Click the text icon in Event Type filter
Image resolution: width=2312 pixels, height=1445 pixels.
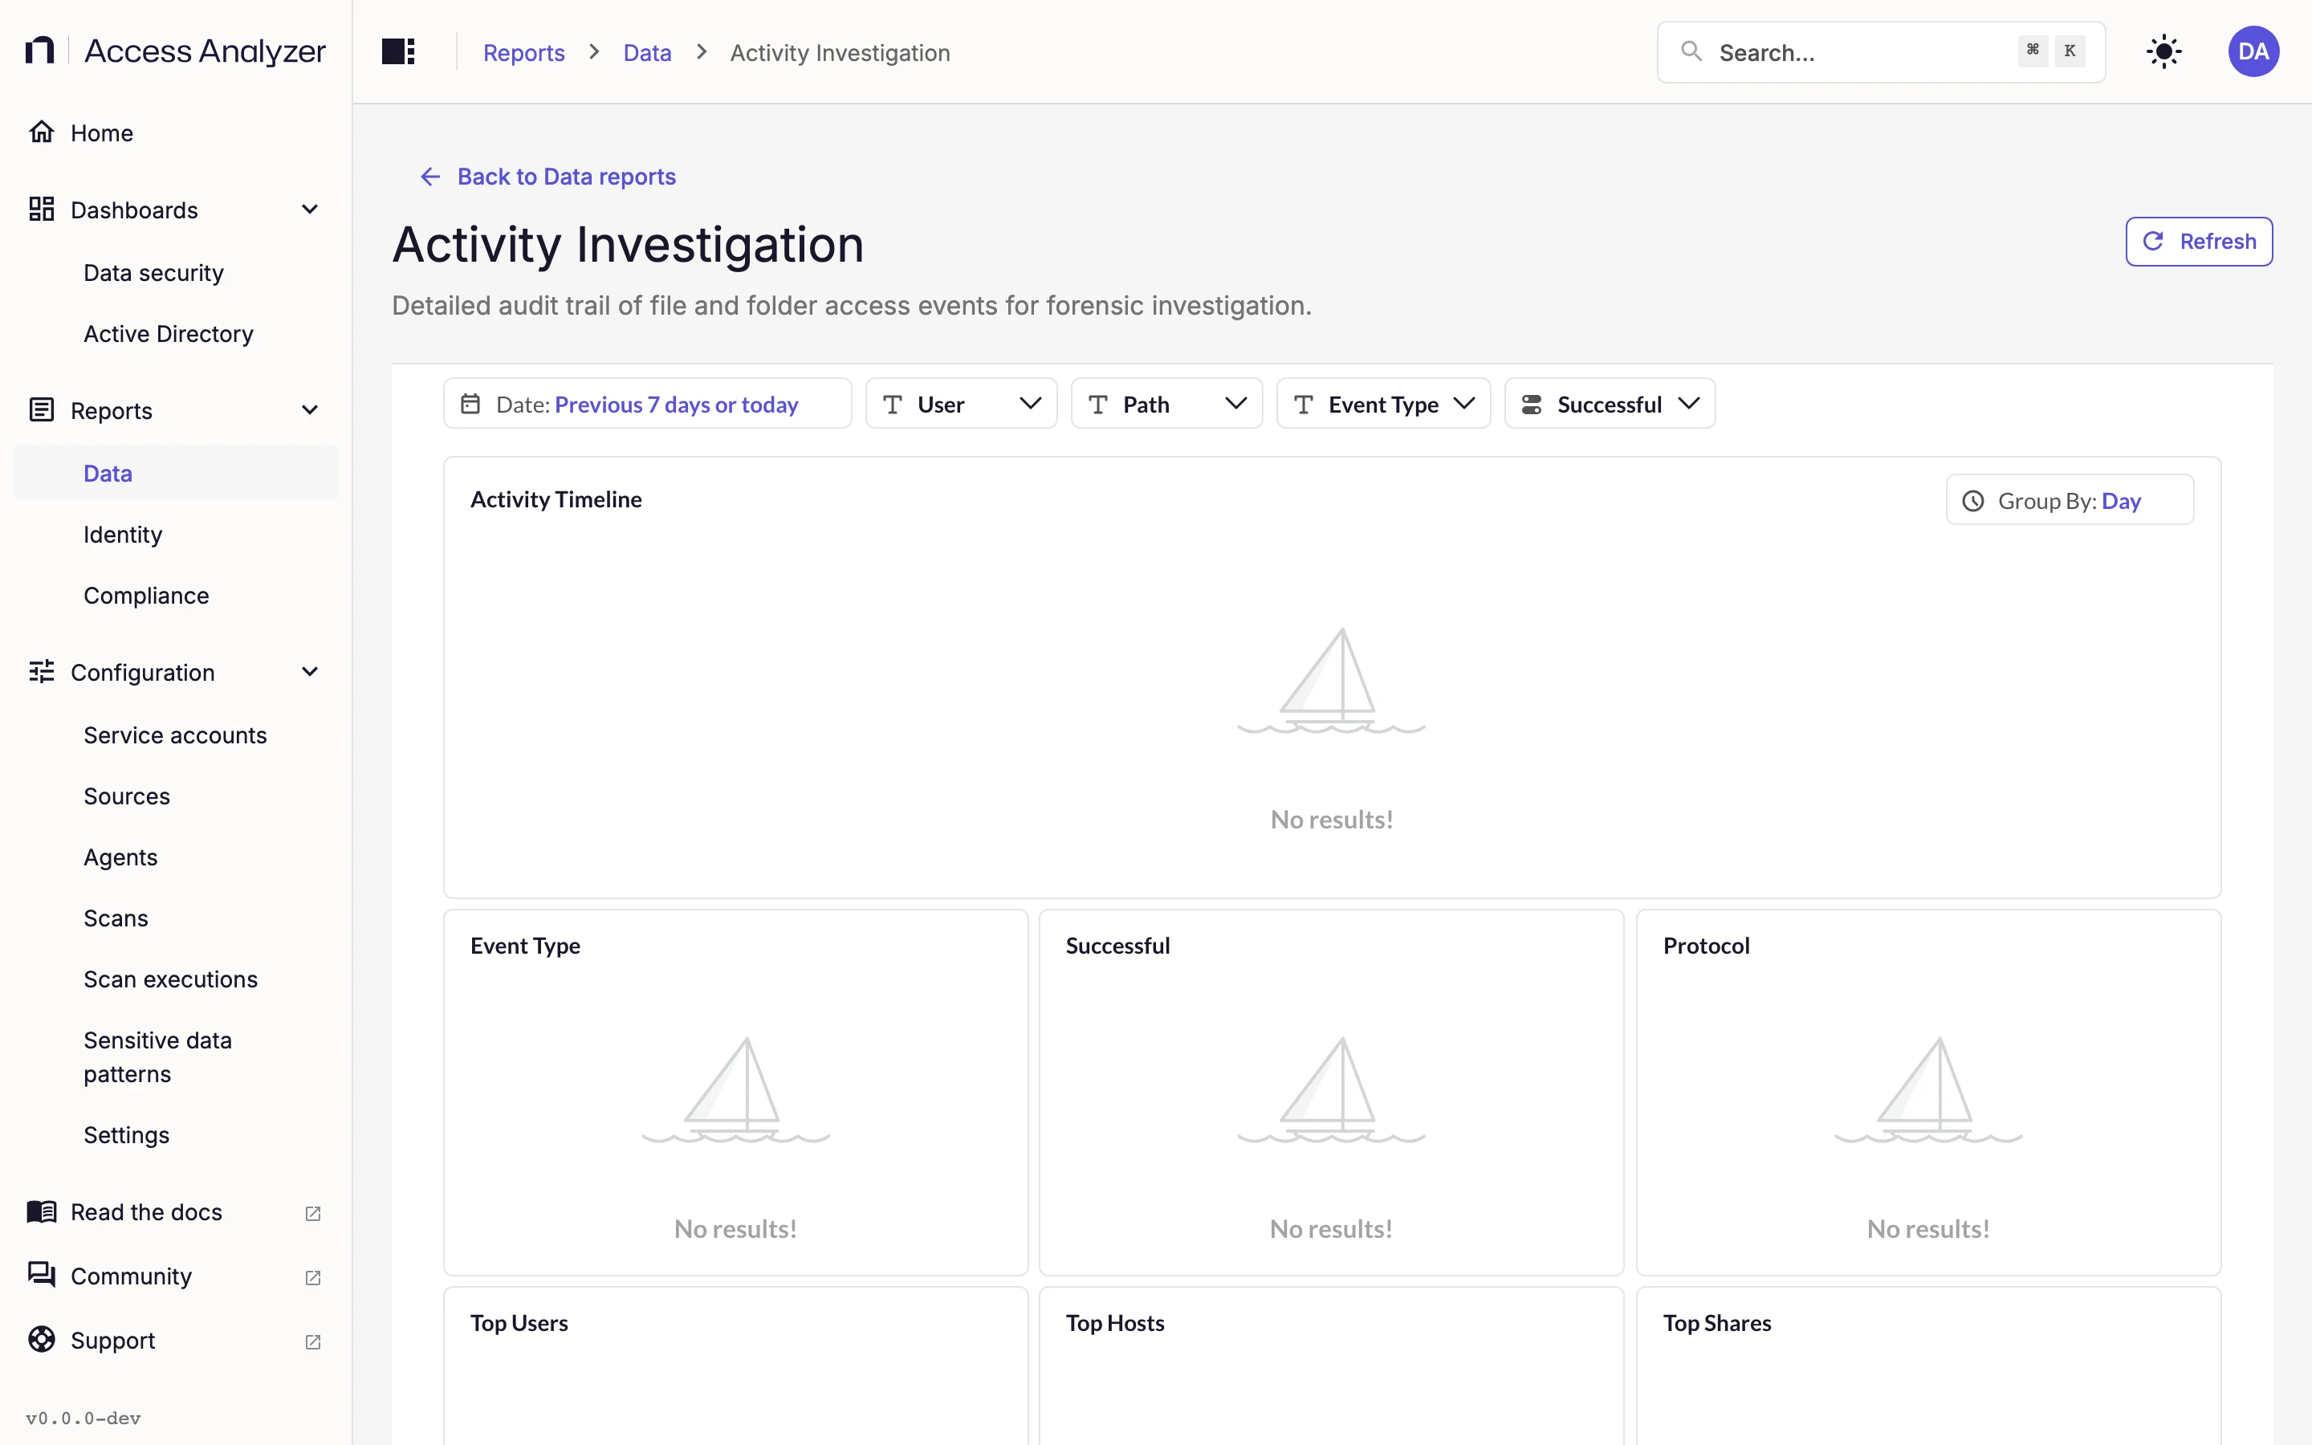point(1303,405)
